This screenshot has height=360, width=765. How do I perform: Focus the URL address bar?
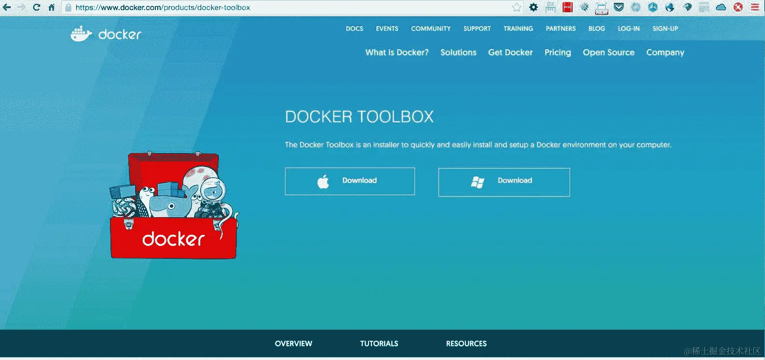292,7
